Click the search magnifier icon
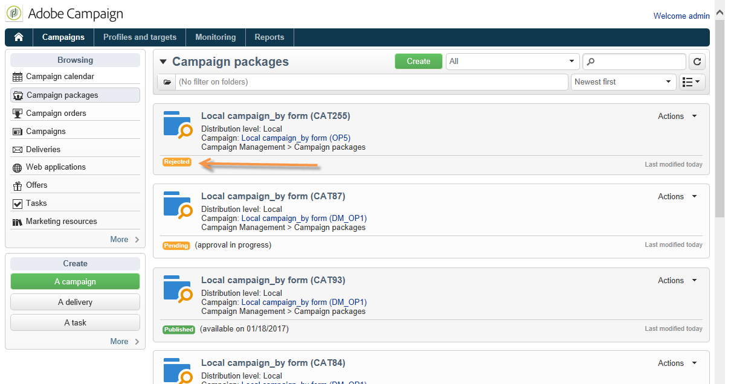 [x=591, y=62]
